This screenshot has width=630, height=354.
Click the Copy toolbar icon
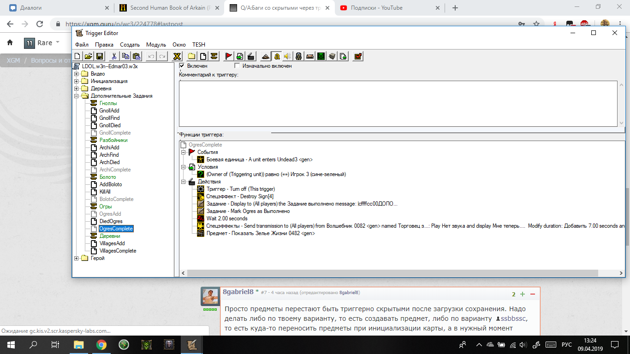125,56
